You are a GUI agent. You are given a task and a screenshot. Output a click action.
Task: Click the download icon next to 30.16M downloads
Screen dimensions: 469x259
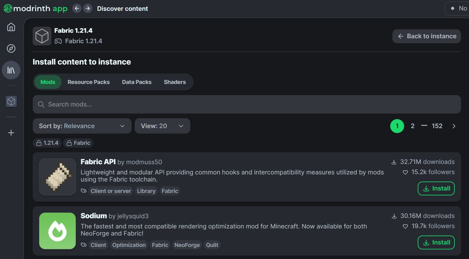point(394,216)
